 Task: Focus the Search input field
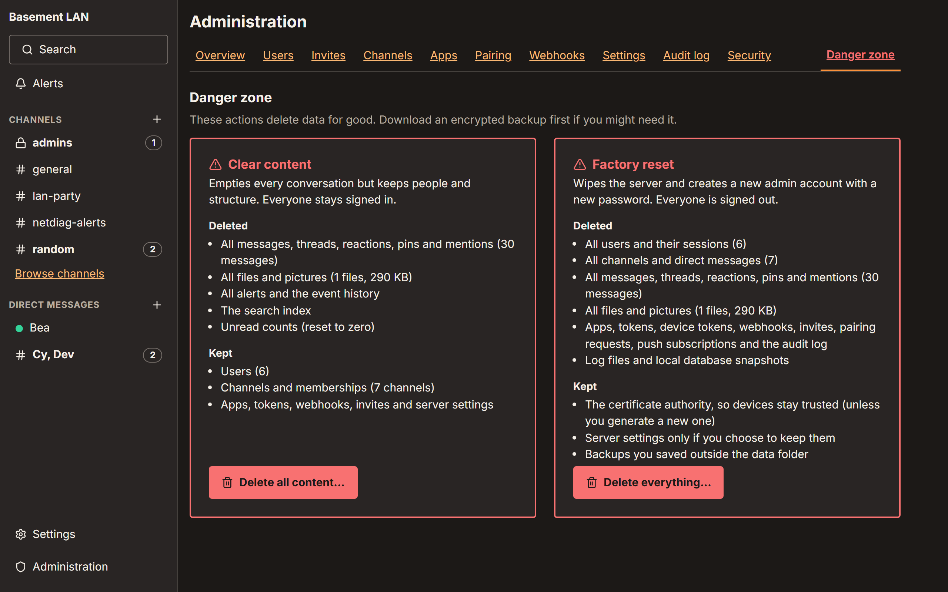pyautogui.click(x=89, y=50)
